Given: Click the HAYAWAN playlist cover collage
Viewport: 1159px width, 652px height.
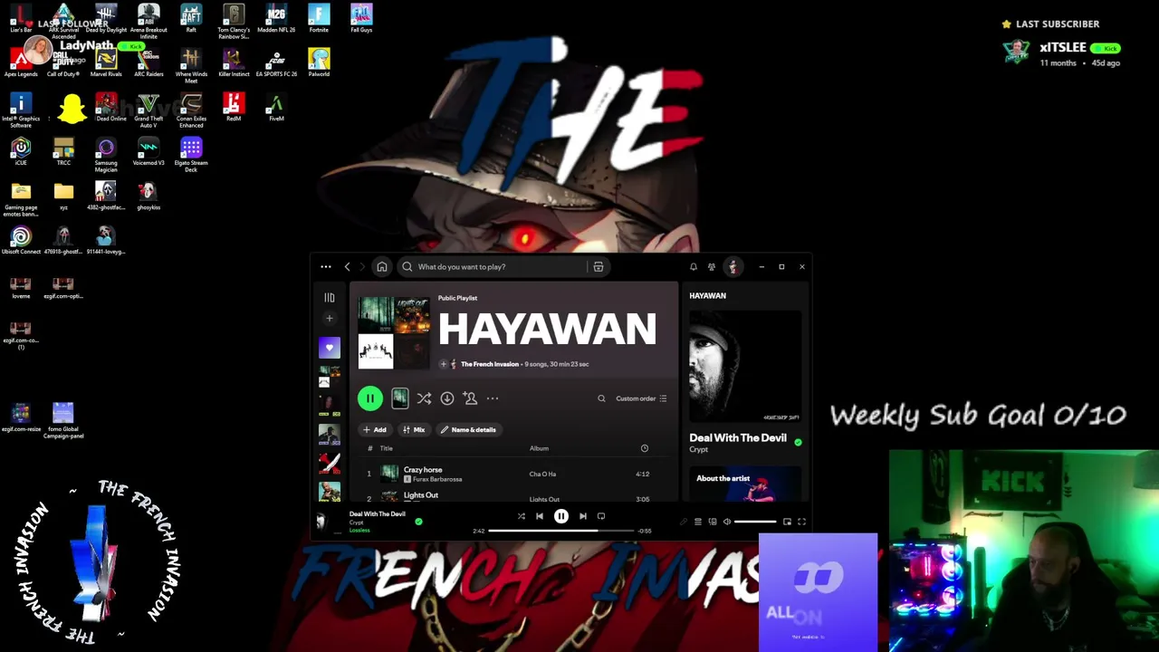Looking at the screenshot, I should [x=394, y=333].
